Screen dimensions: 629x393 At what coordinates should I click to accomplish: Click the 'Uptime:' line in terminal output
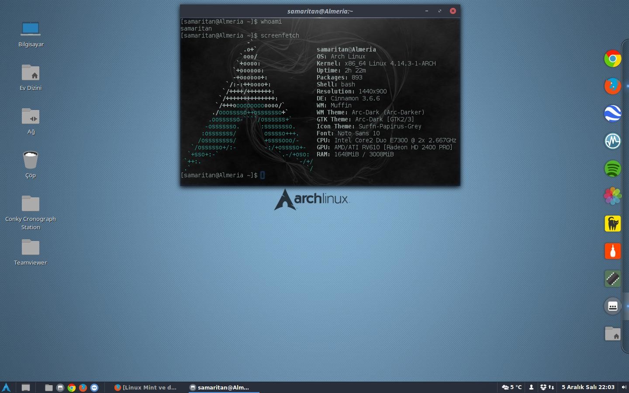[341, 70]
